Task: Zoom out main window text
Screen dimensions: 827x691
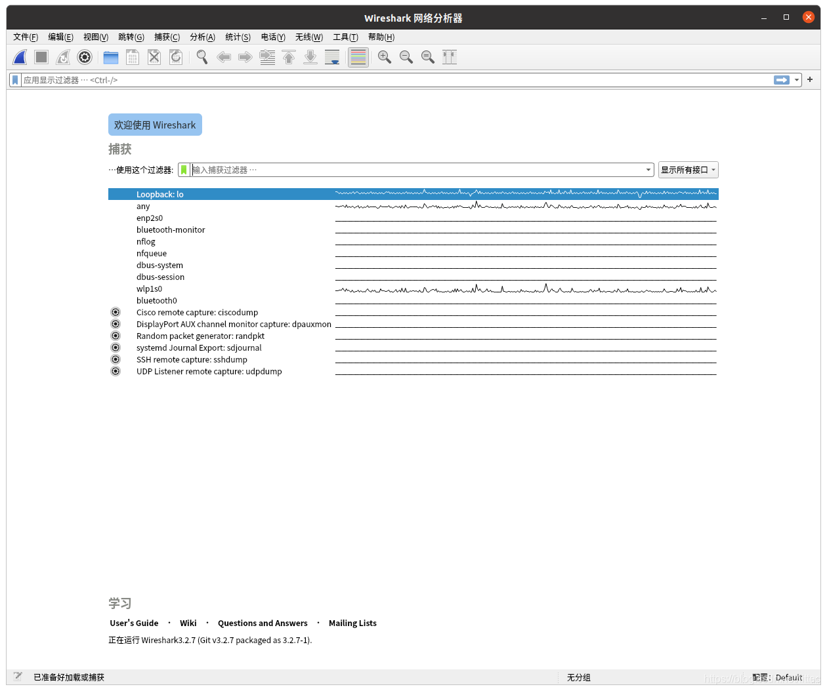Action: point(406,57)
